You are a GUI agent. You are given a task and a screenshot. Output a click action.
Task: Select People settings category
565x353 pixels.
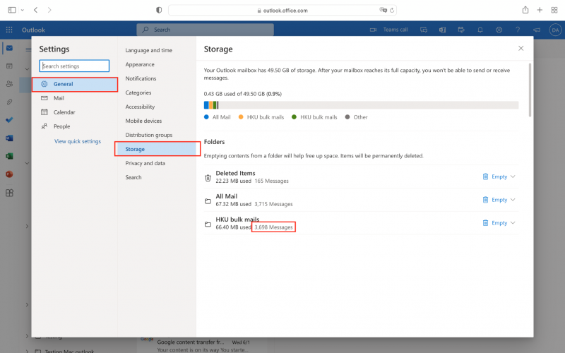75,126
